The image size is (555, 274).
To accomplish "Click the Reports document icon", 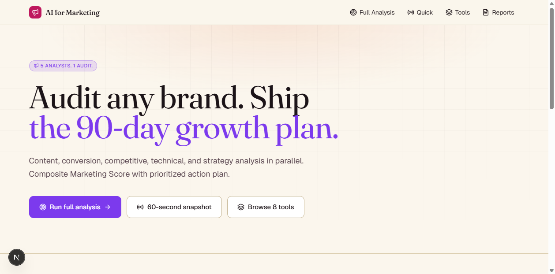I will point(486,12).
